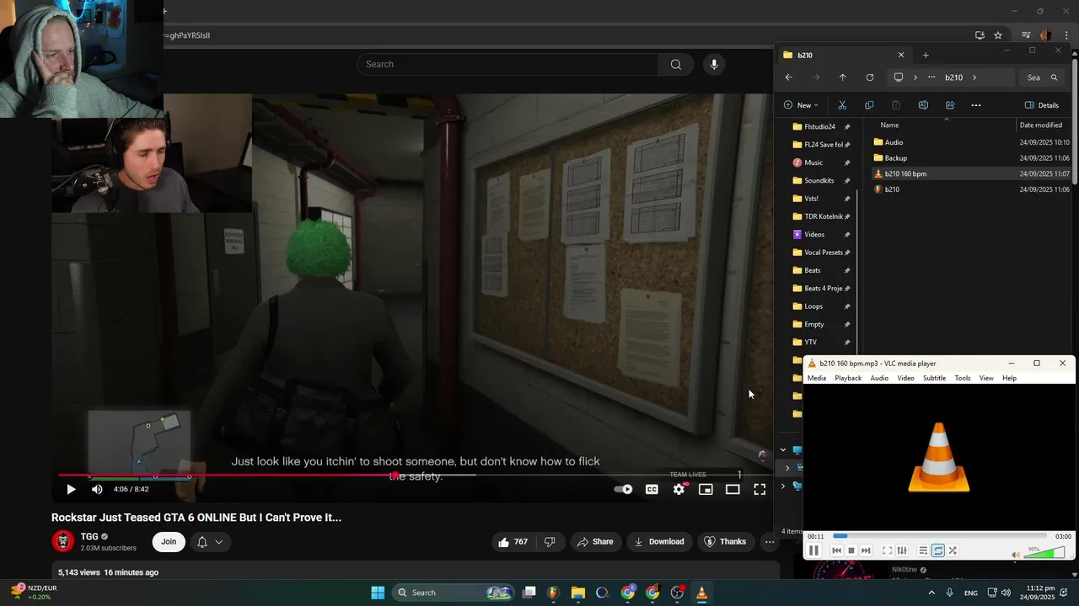The image size is (1079, 606).
Task: Open VLC Subtitle menu
Action: 934,379
